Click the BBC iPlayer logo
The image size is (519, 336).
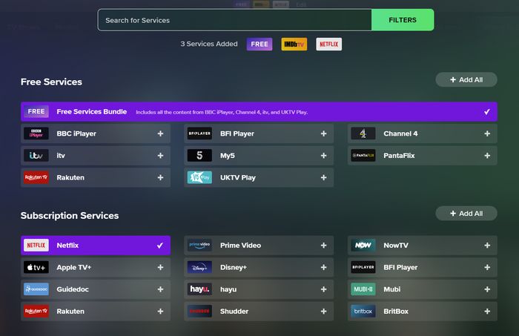pyautogui.click(x=36, y=134)
